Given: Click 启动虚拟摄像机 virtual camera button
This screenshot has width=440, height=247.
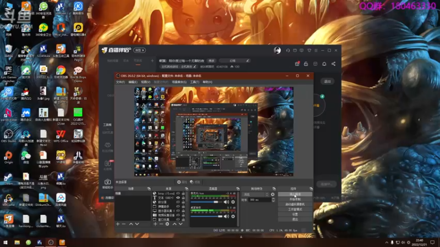Looking at the screenshot, I should (x=295, y=204).
